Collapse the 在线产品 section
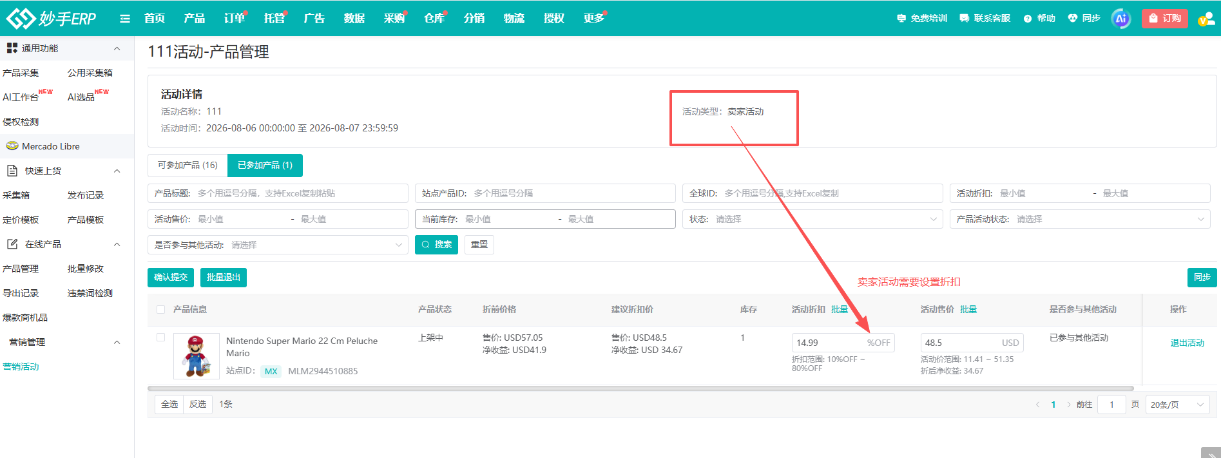This screenshot has height=458, width=1221. (117, 245)
